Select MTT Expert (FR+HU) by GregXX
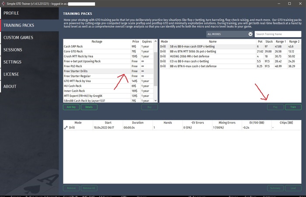Image resolution: width=306 pixels, height=197 pixels. tap(108, 96)
